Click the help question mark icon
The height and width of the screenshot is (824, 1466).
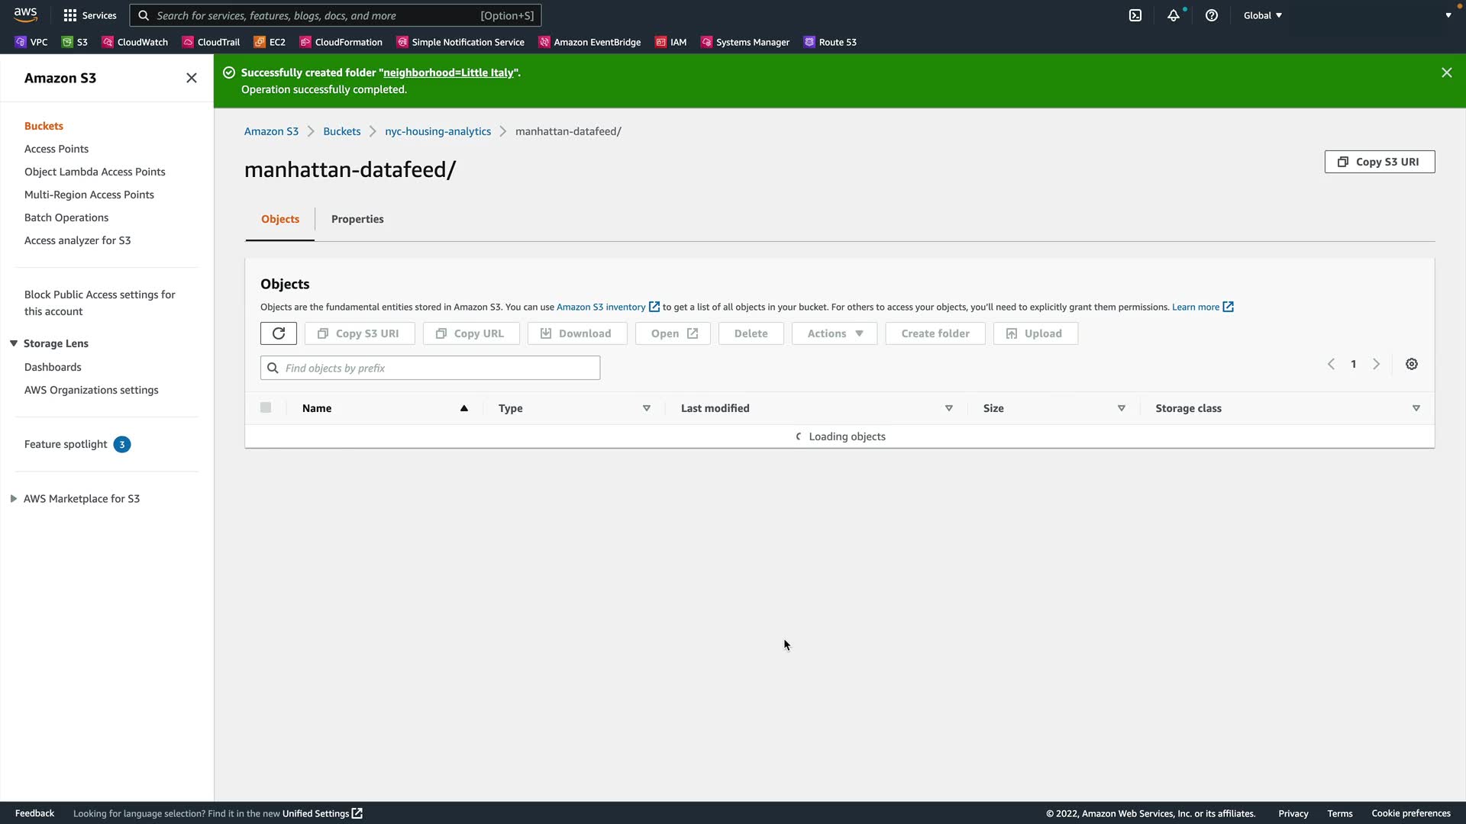(1212, 15)
